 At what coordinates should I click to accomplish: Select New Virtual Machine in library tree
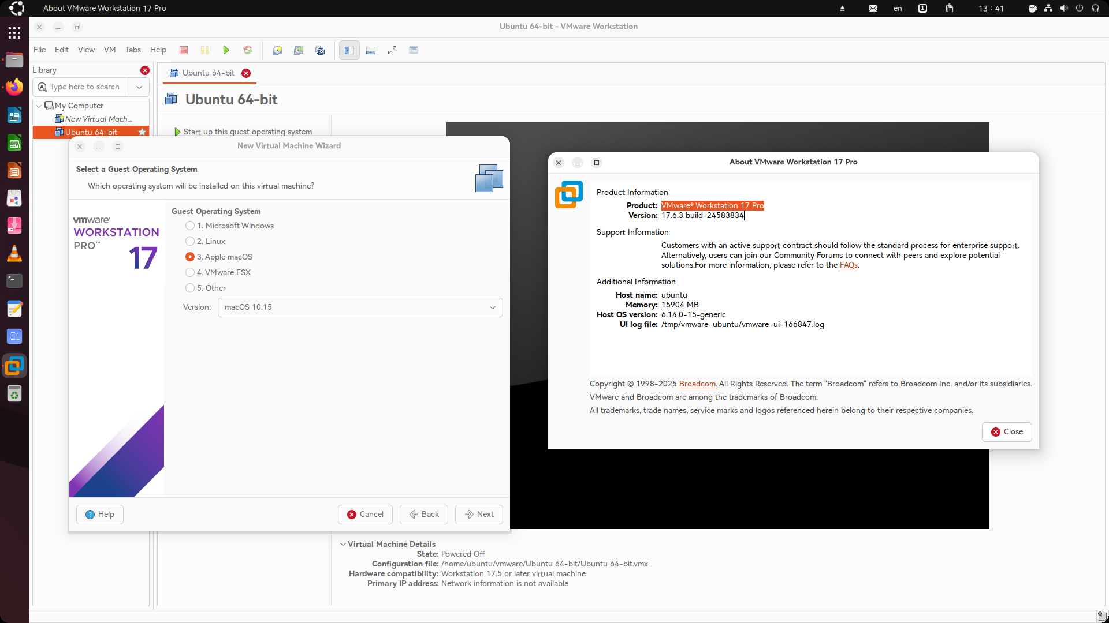[94, 119]
